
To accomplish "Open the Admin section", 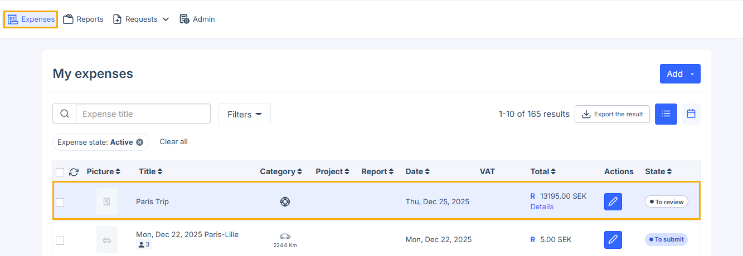I will coord(197,19).
